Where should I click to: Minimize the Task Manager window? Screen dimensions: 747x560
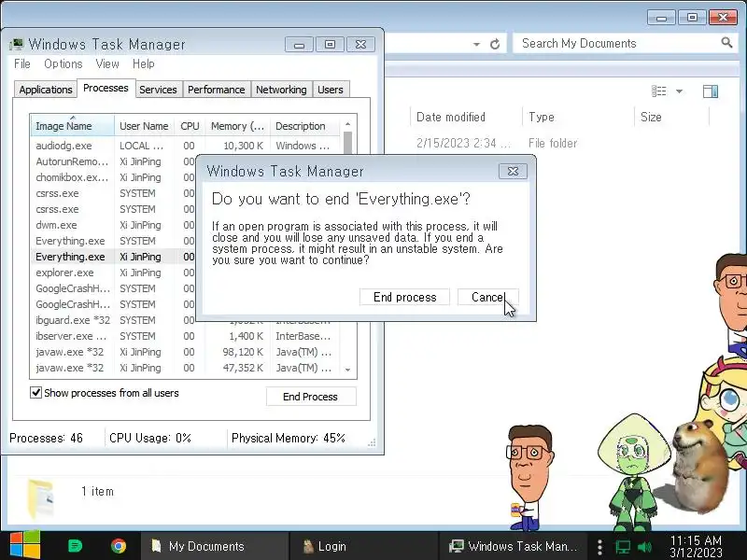(299, 45)
